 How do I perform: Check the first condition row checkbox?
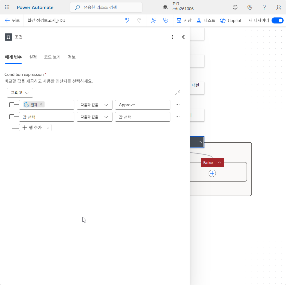[12, 105]
